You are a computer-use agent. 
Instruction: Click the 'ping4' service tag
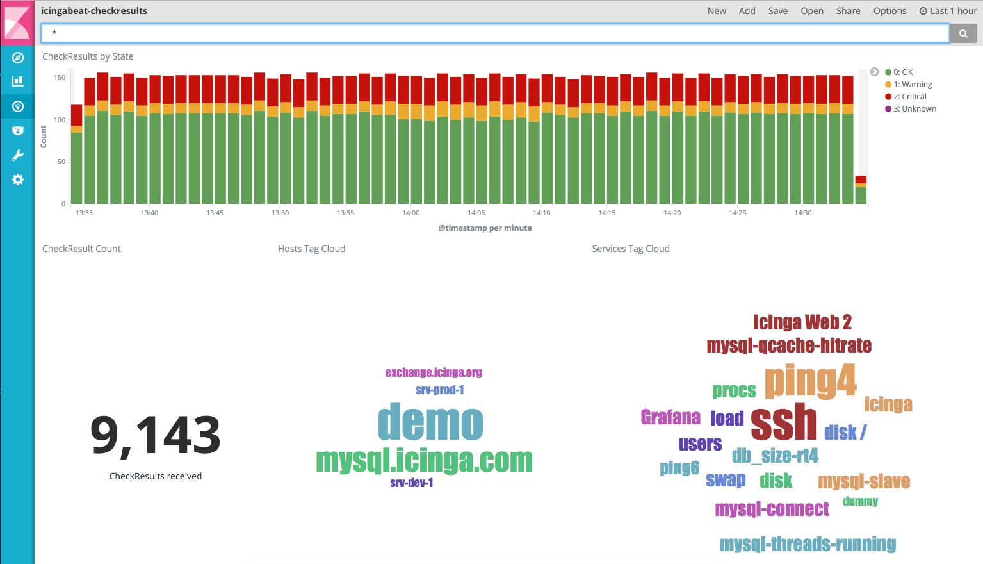click(x=810, y=381)
